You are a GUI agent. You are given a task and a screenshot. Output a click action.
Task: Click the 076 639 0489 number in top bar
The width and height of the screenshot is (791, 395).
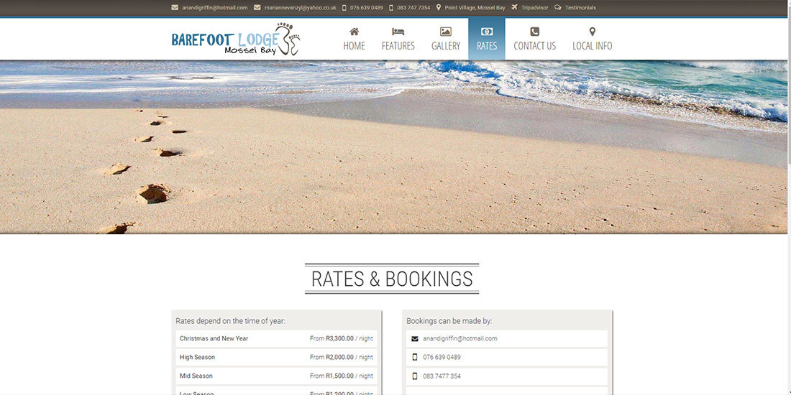[367, 8]
